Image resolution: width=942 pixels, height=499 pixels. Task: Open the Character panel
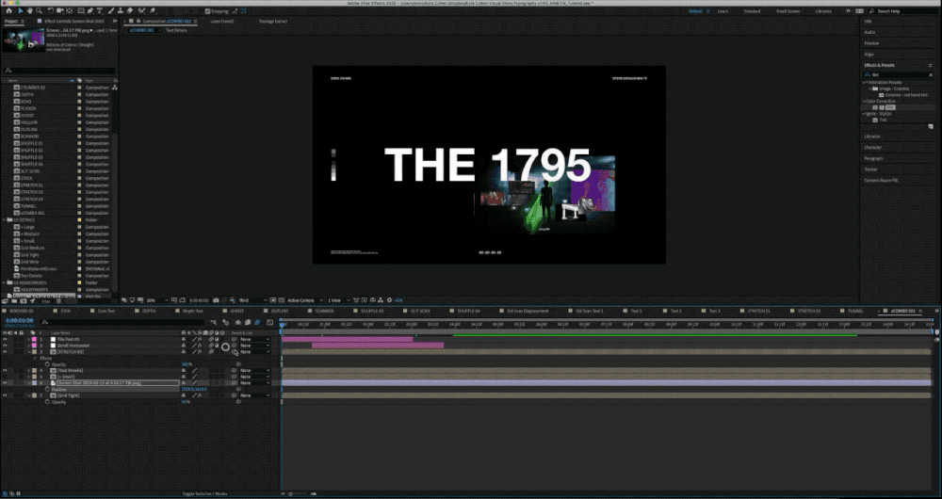pyautogui.click(x=873, y=147)
